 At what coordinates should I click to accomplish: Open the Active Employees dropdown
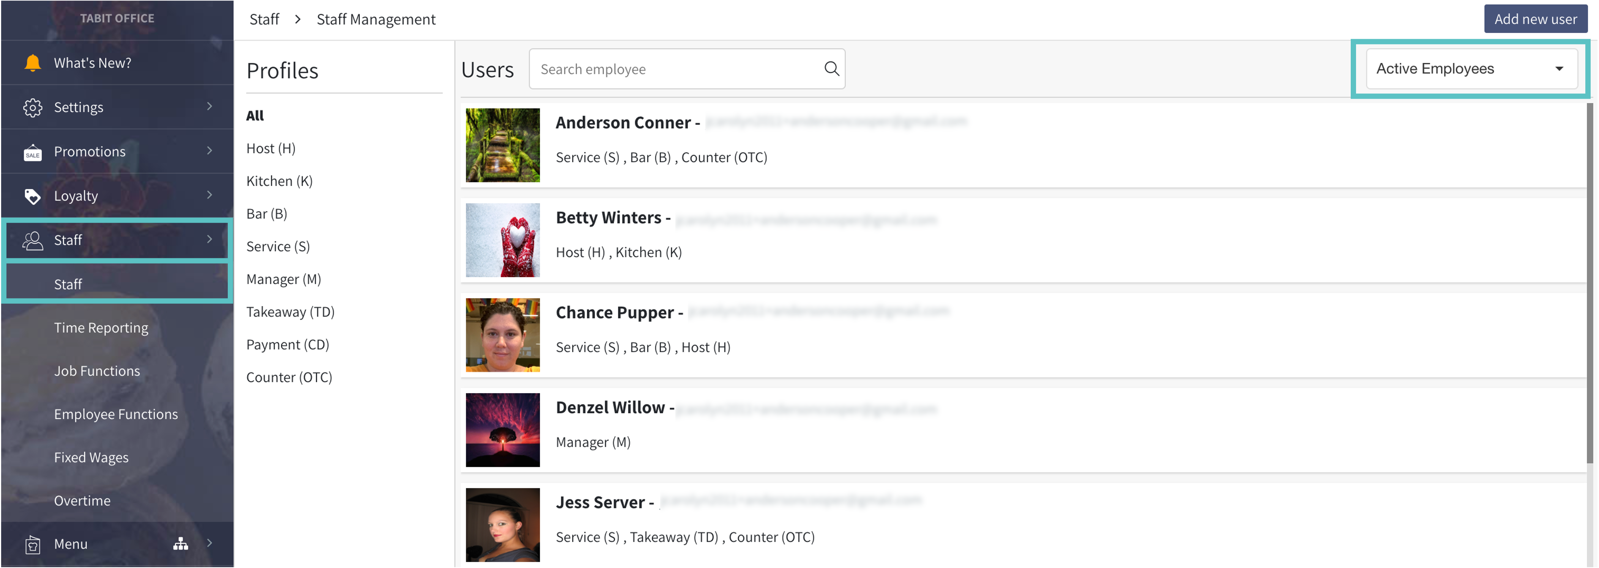click(x=1471, y=69)
